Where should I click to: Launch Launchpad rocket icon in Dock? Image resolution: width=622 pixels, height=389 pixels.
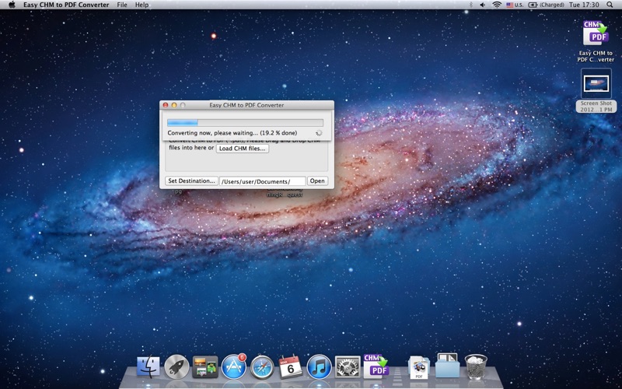(176, 366)
